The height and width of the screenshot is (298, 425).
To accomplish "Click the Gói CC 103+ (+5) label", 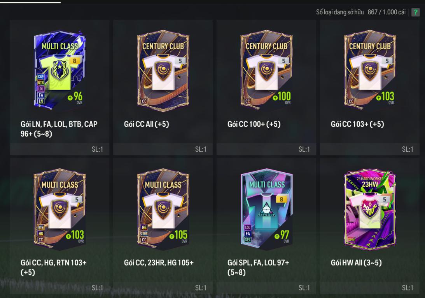I will 357,124.
